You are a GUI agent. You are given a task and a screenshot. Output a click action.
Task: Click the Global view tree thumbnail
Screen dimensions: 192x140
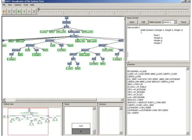click(32, 121)
